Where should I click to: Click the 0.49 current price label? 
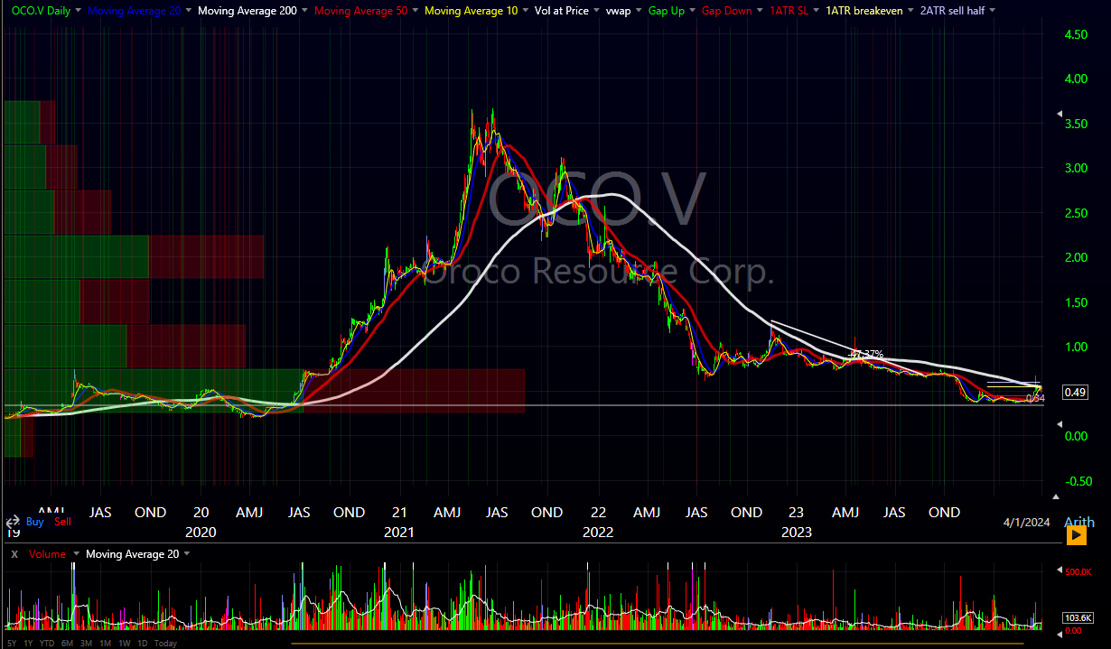click(x=1075, y=392)
